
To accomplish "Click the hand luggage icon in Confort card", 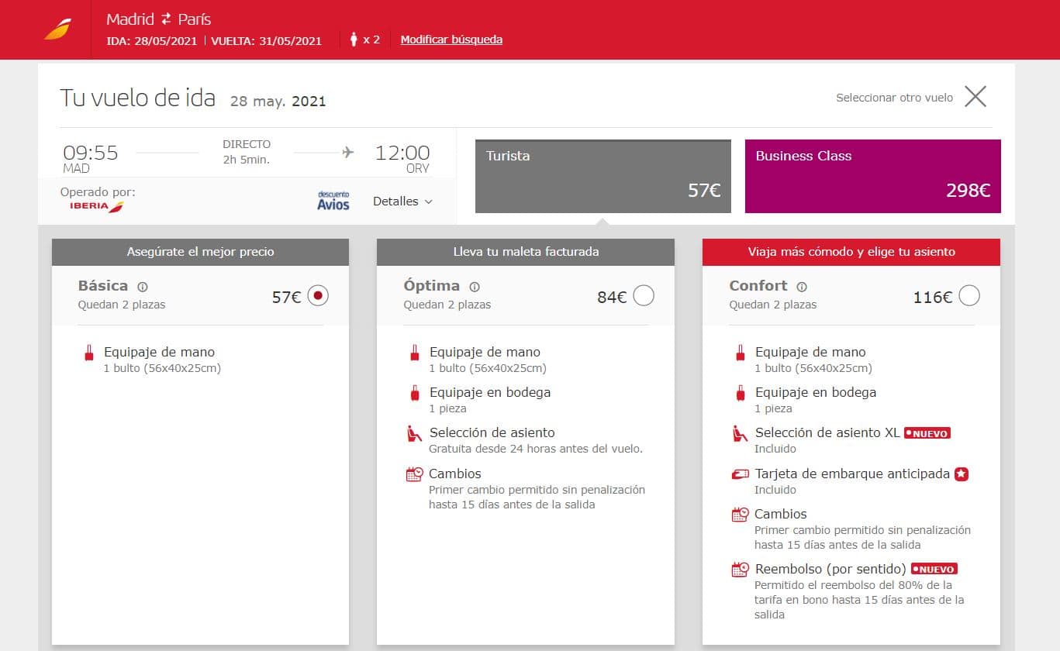I will click(x=740, y=353).
